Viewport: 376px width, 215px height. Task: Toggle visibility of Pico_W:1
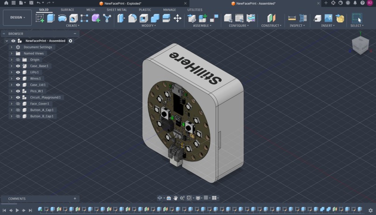(x=18, y=91)
